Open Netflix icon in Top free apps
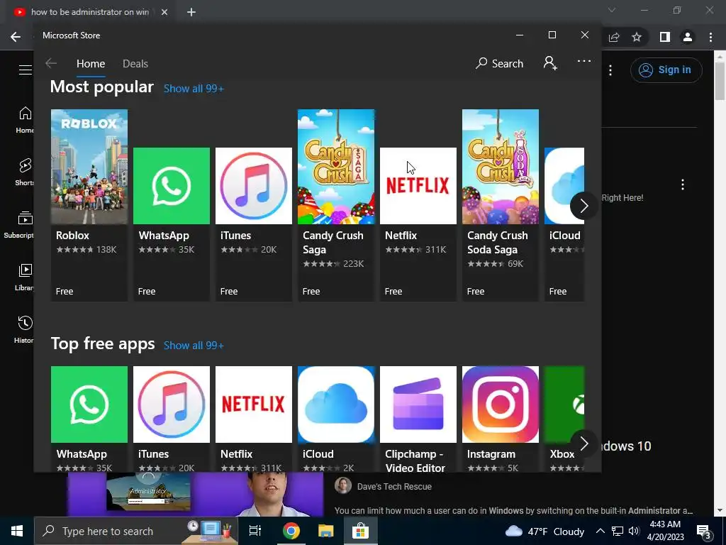The height and width of the screenshot is (545, 726). (254, 404)
